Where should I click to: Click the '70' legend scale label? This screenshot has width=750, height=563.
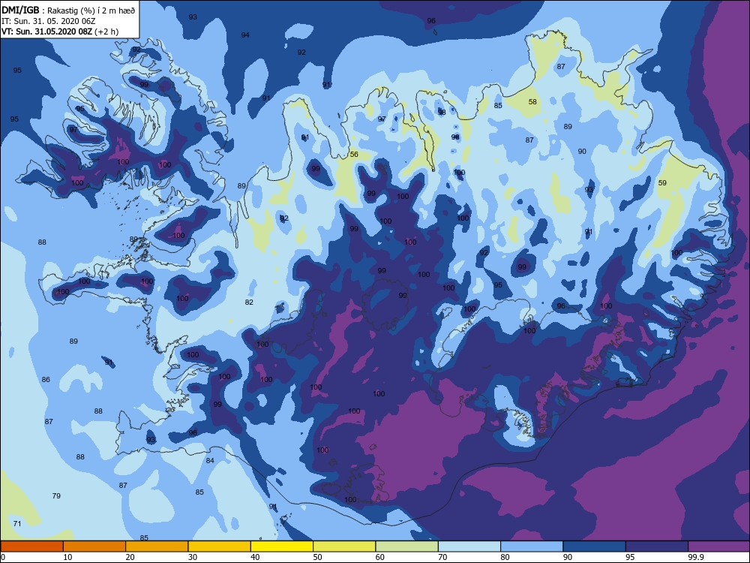pyautogui.click(x=443, y=557)
